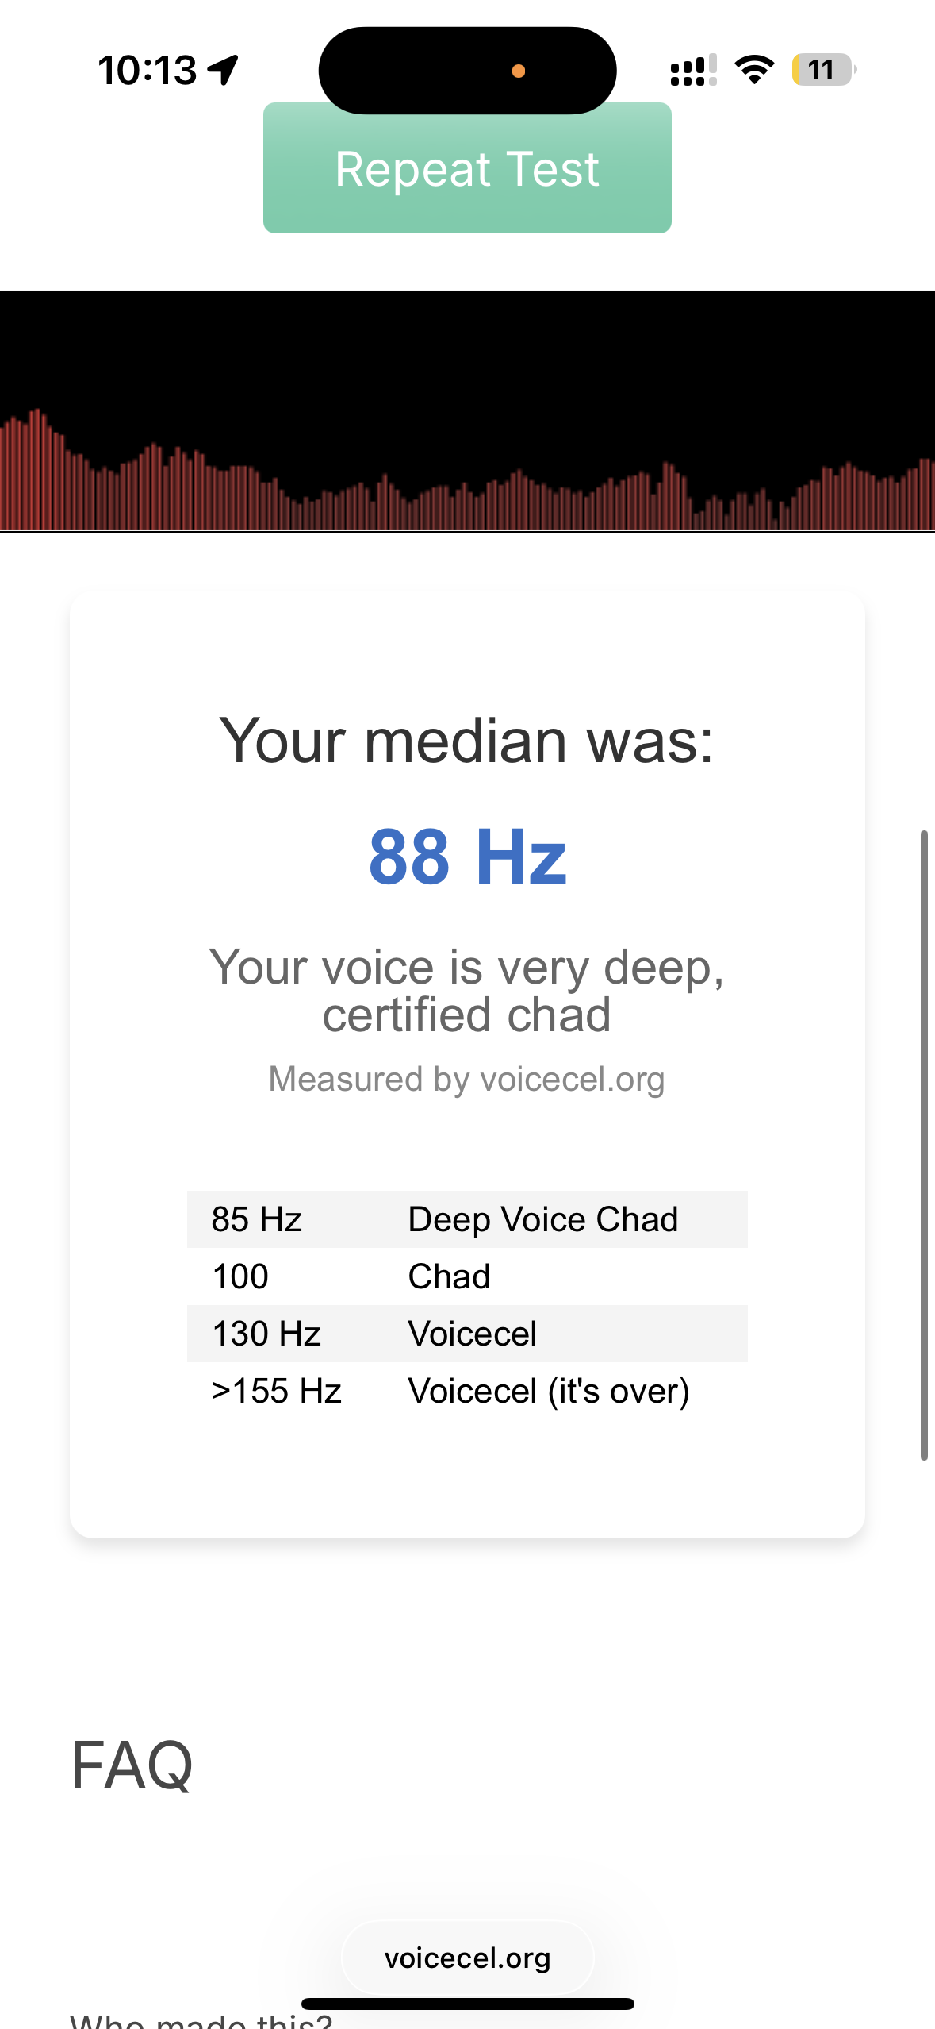Tap the 10:13 clock in status bar

(x=148, y=70)
